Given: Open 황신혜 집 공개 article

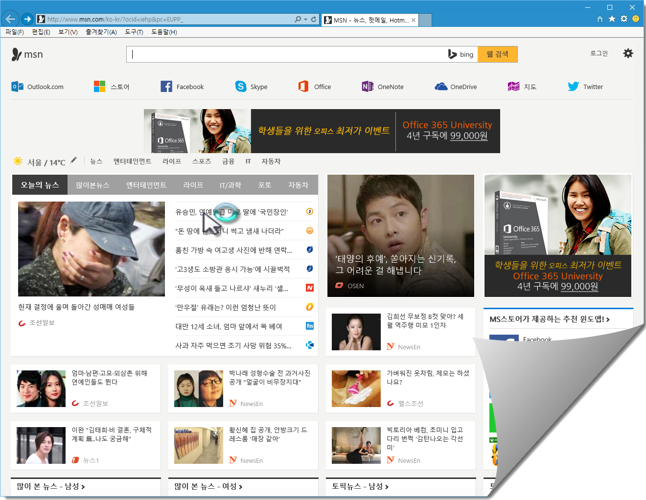Looking at the screenshot, I should [x=243, y=445].
